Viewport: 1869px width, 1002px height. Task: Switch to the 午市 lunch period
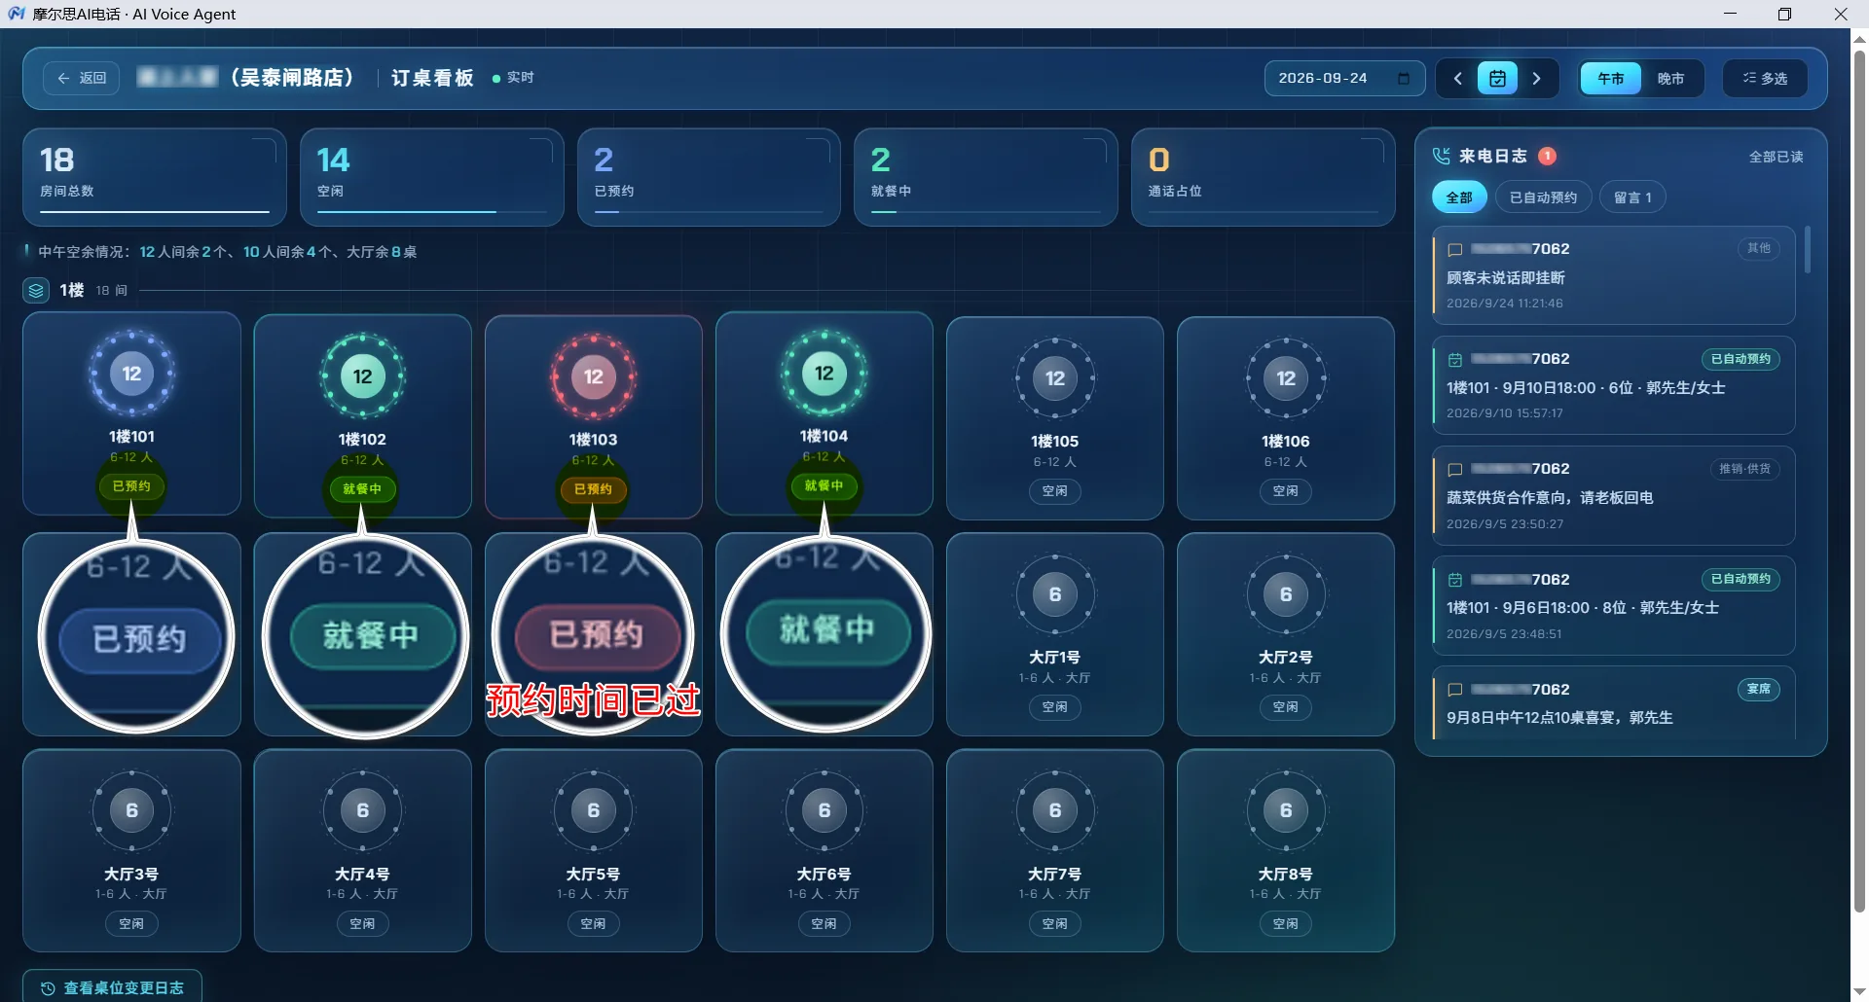[1611, 78]
